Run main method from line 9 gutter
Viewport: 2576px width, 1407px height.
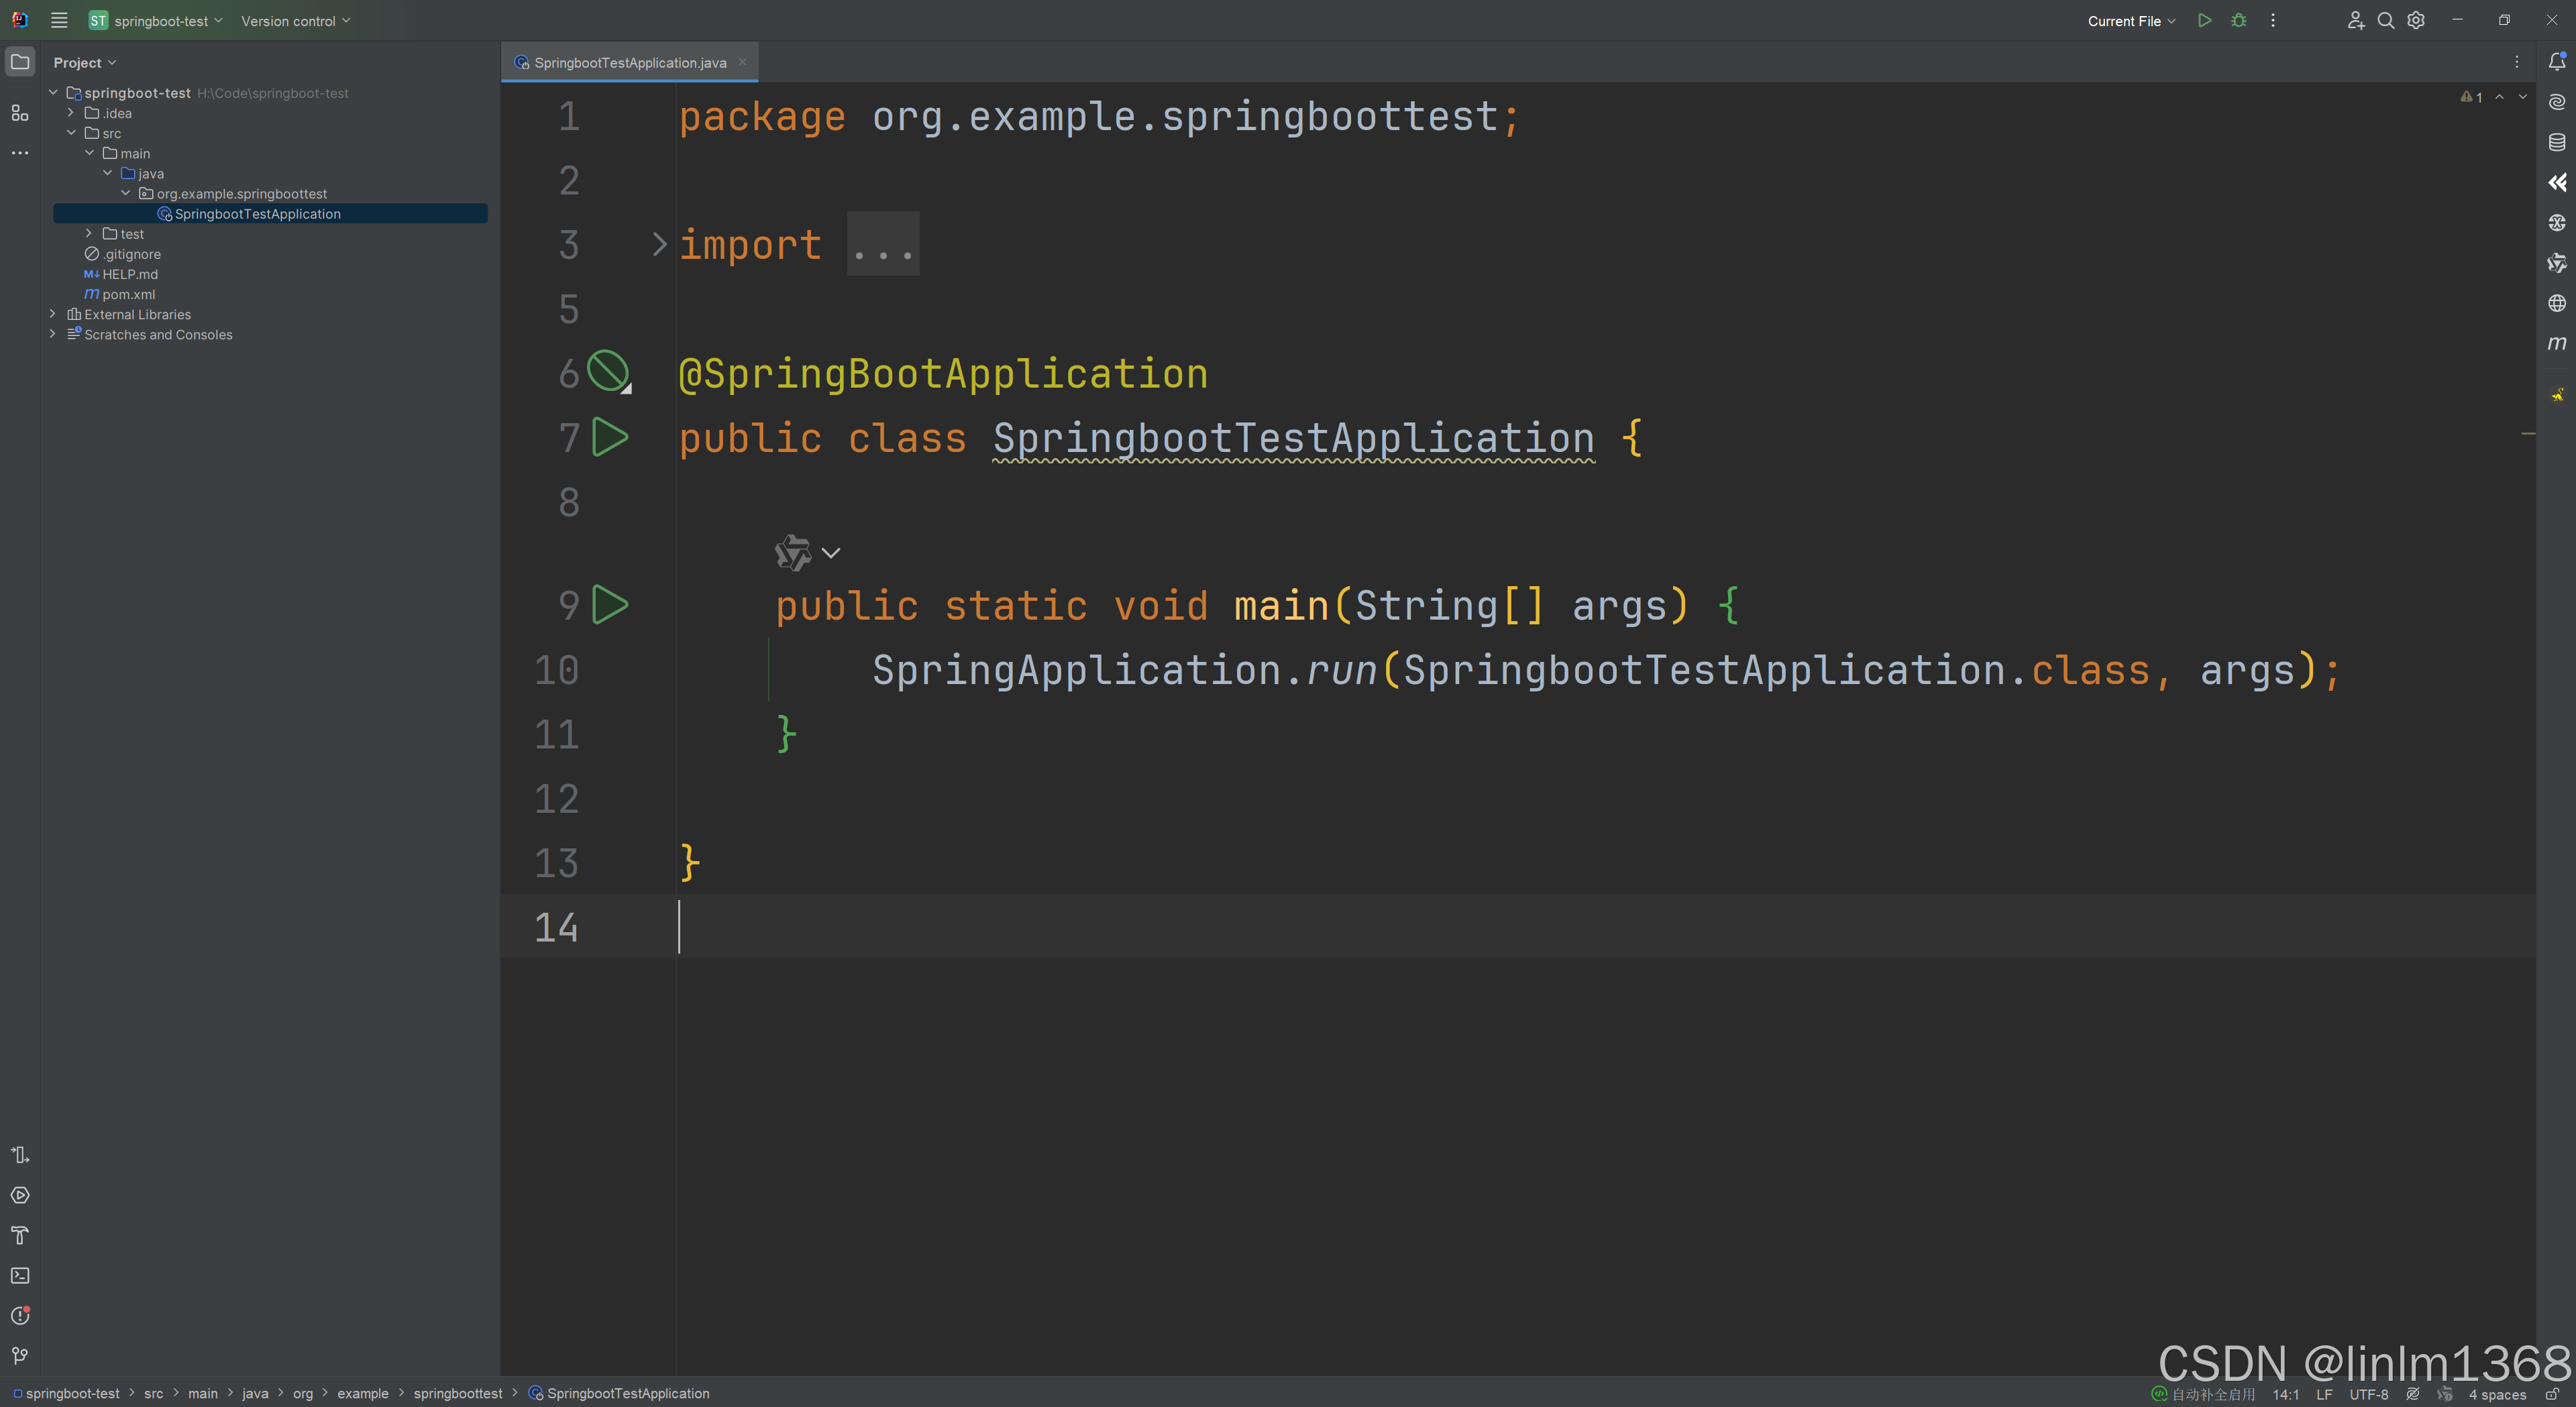click(x=610, y=605)
